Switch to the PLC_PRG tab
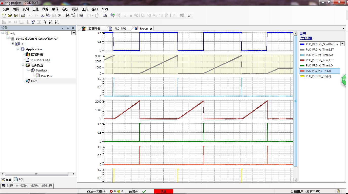This screenshot has width=348, height=194. point(120,29)
